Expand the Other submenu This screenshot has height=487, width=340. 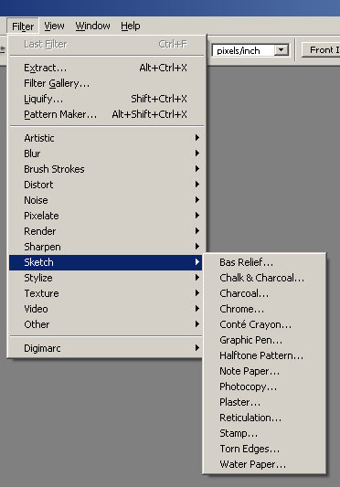[106, 324]
